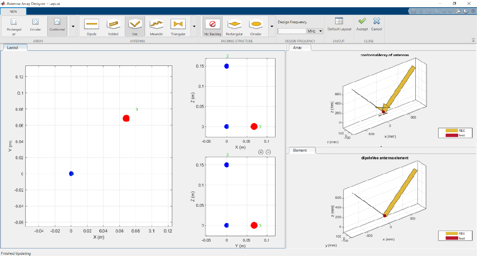Click the feed legend swatch in Element plot
This screenshot has height=256, width=477.
[452, 238]
